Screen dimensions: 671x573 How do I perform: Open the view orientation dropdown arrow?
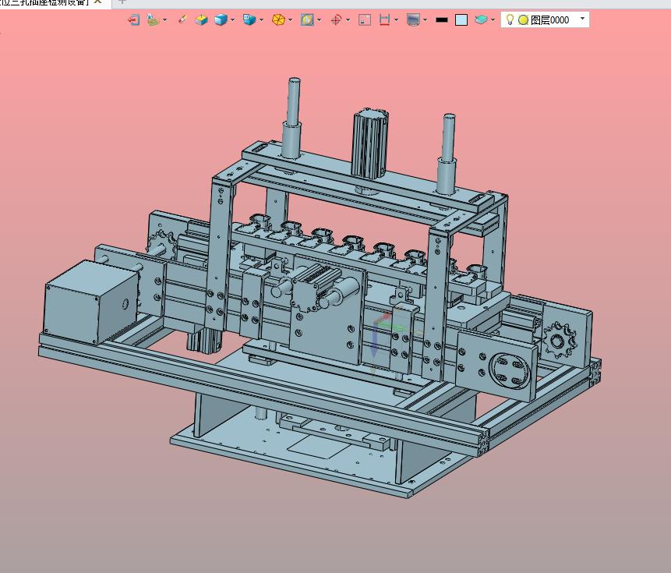coord(261,19)
